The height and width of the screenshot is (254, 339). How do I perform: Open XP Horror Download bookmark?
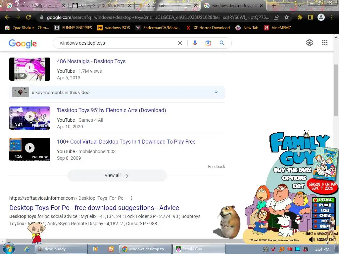point(208,28)
